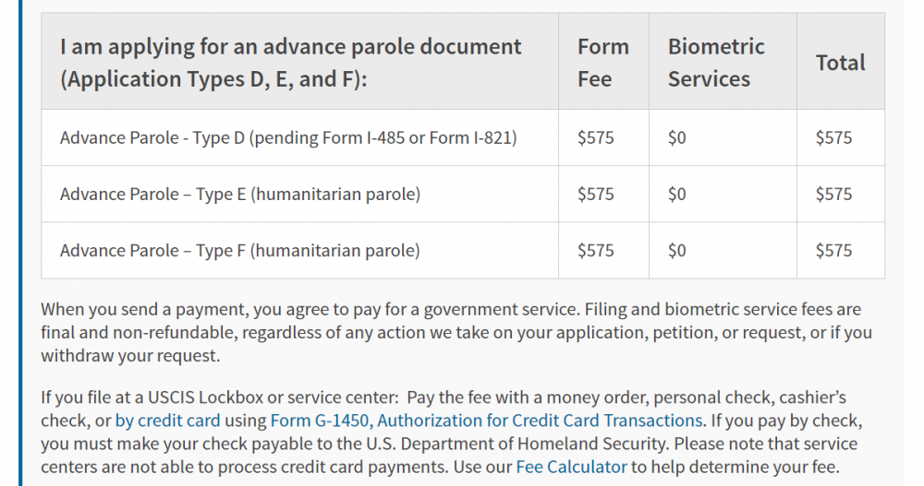This screenshot has width=924, height=486.
Task: Click the Type F form fee amount
Action: coord(595,251)
